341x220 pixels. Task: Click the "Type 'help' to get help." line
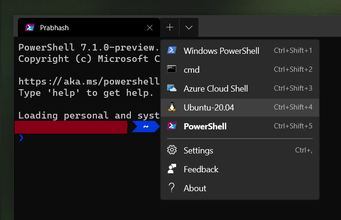click(86, 93)
